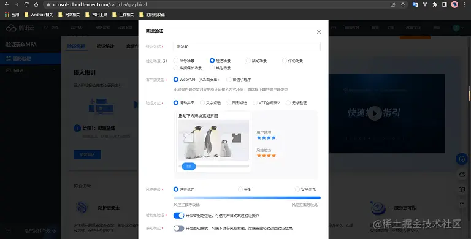
Task: Open the 工作相关 bookmark folder
Action: [x=123, y=15]
